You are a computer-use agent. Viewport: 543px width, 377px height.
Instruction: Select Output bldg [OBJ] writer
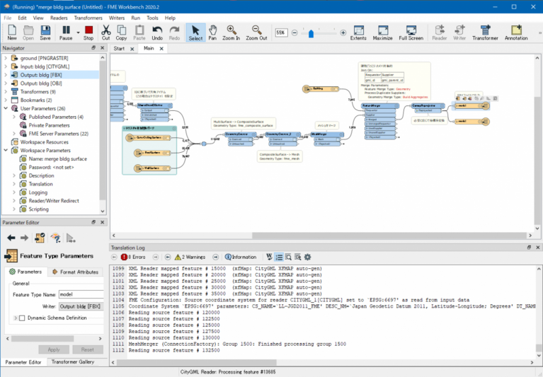[x=41, y=83]
